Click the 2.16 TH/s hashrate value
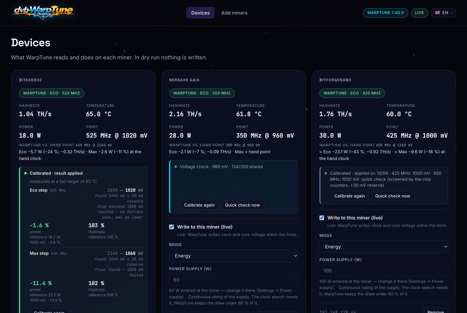 [x=185, y=114]
